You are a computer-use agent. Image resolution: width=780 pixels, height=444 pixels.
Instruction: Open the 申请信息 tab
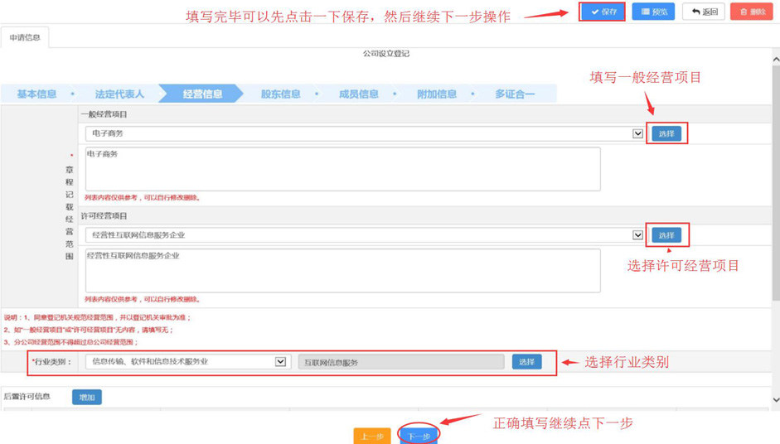coord(25,38)
